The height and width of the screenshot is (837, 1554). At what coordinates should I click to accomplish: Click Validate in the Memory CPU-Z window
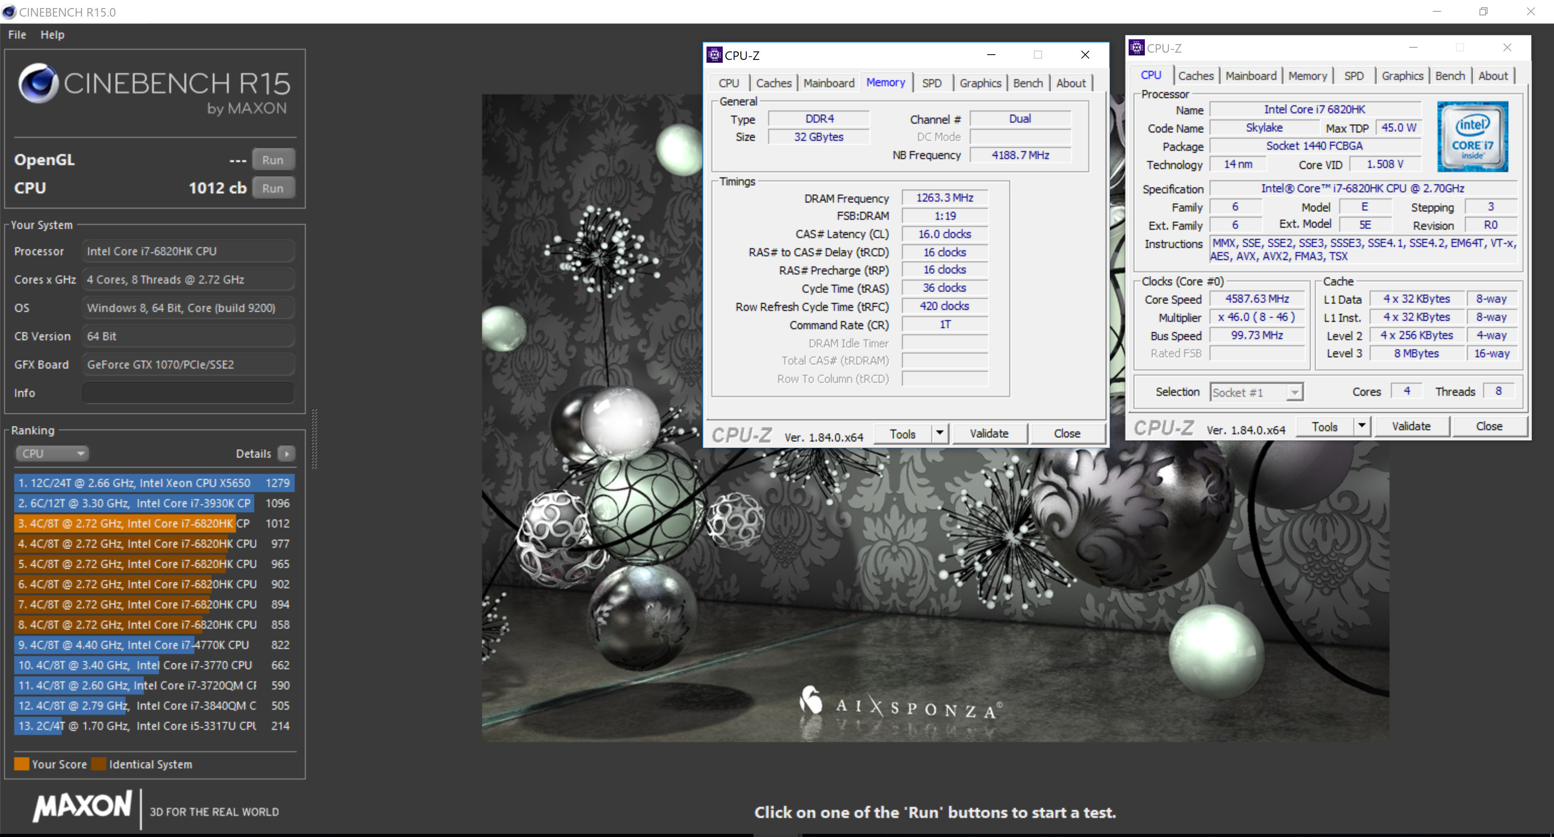coord(989,433)
